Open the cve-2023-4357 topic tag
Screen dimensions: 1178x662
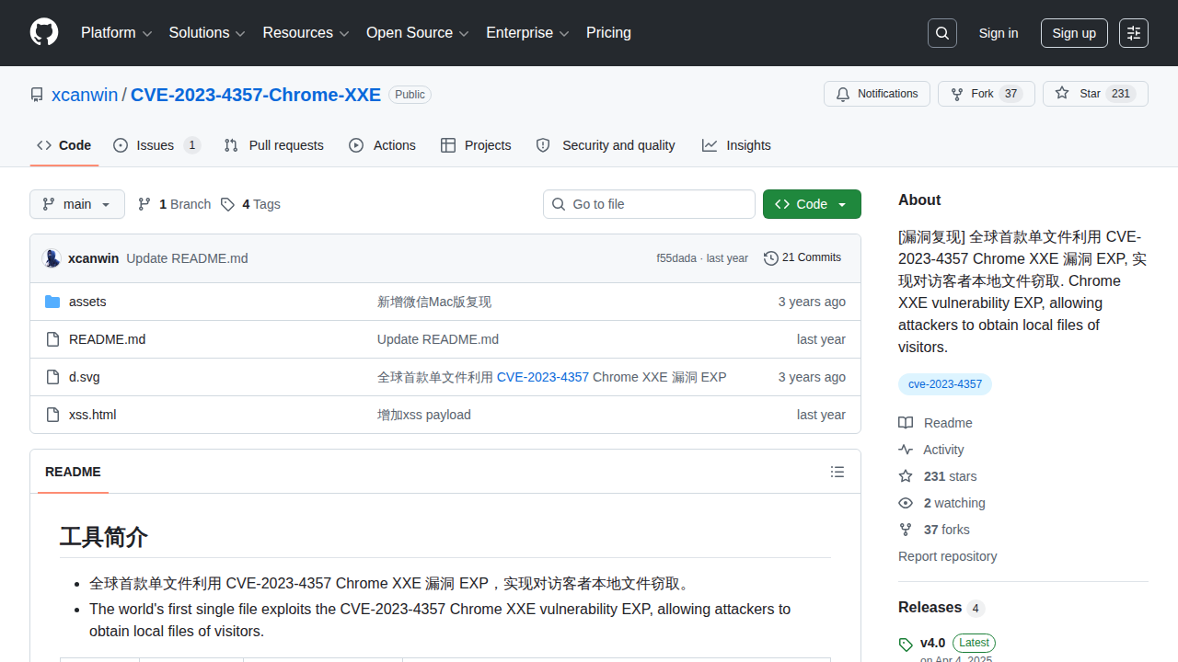(x=945, y=384)
